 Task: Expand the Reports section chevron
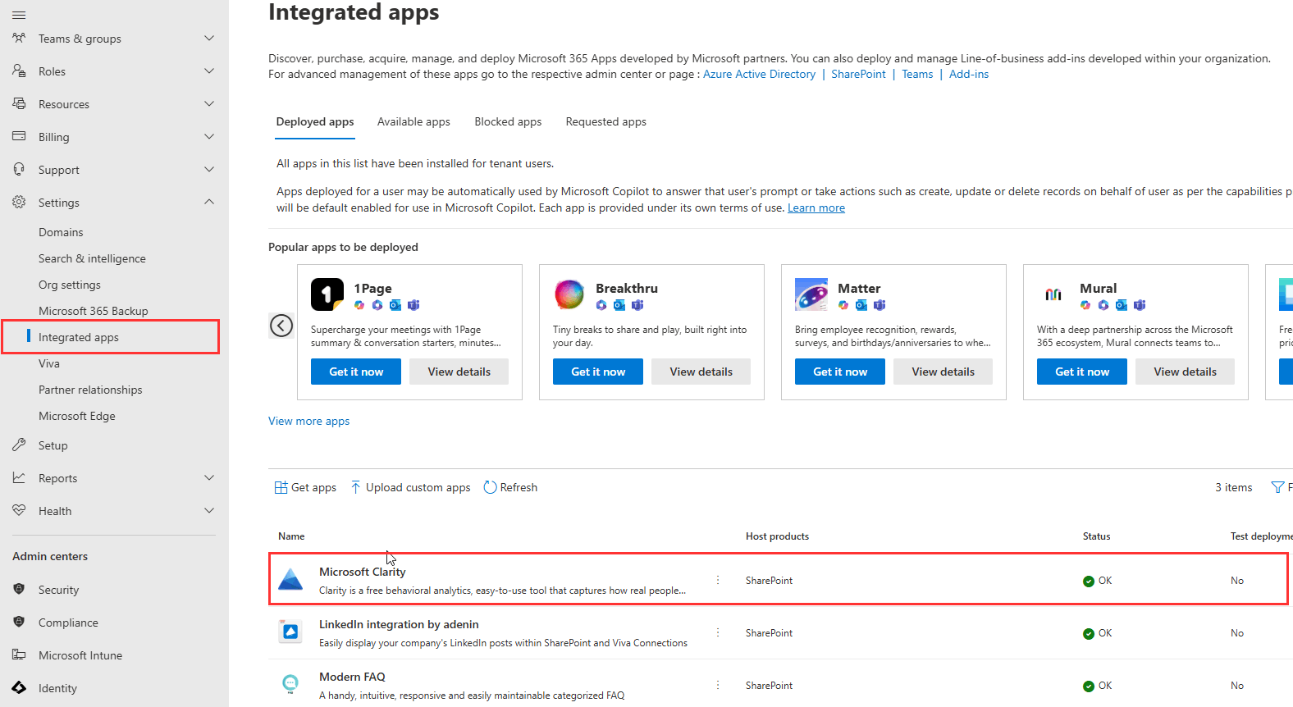pos(209,477)
